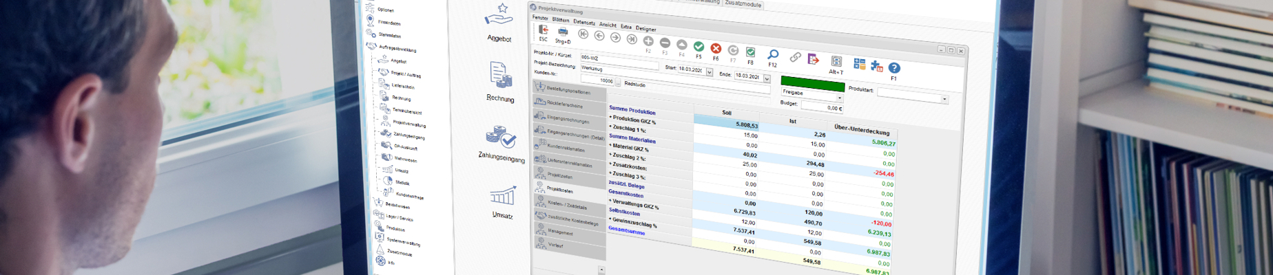The width and height of the screenshot is (1273, 275).
Task: Open the Ansicht menu
Action: [608, 25]
